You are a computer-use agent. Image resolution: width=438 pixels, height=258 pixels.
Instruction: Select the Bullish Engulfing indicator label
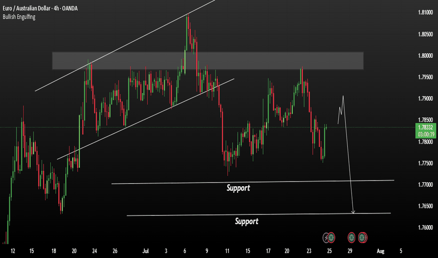19,17
